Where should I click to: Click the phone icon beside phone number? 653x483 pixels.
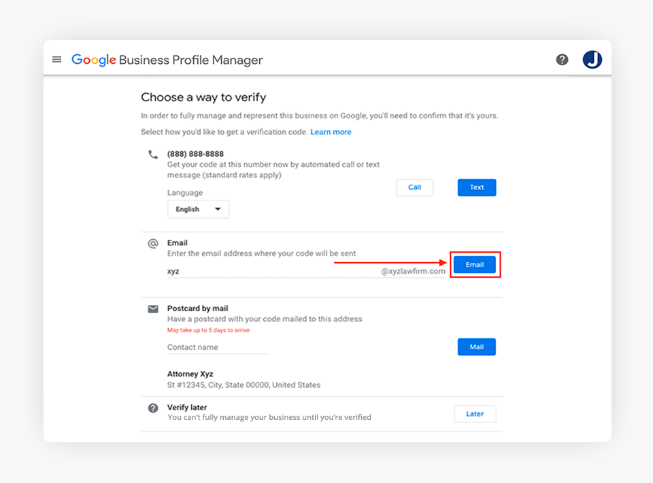[153, 154]
